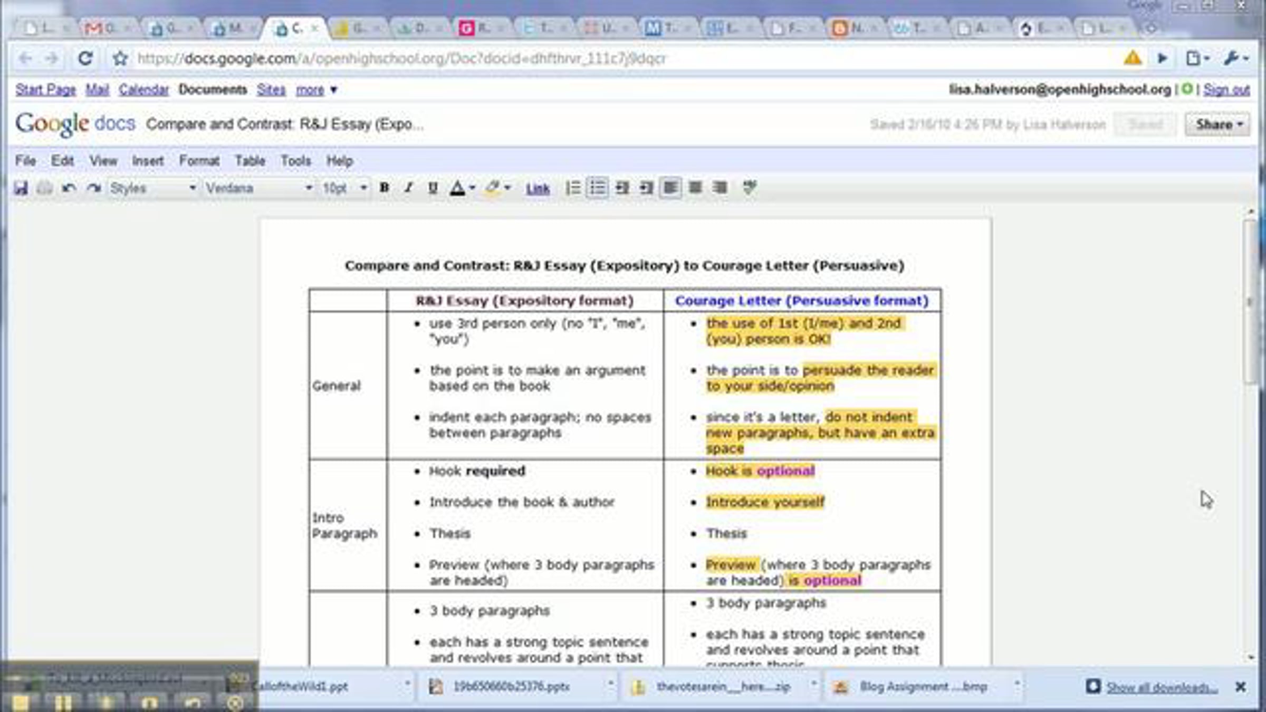
Task: Open the Format menu
Action: 199,161
